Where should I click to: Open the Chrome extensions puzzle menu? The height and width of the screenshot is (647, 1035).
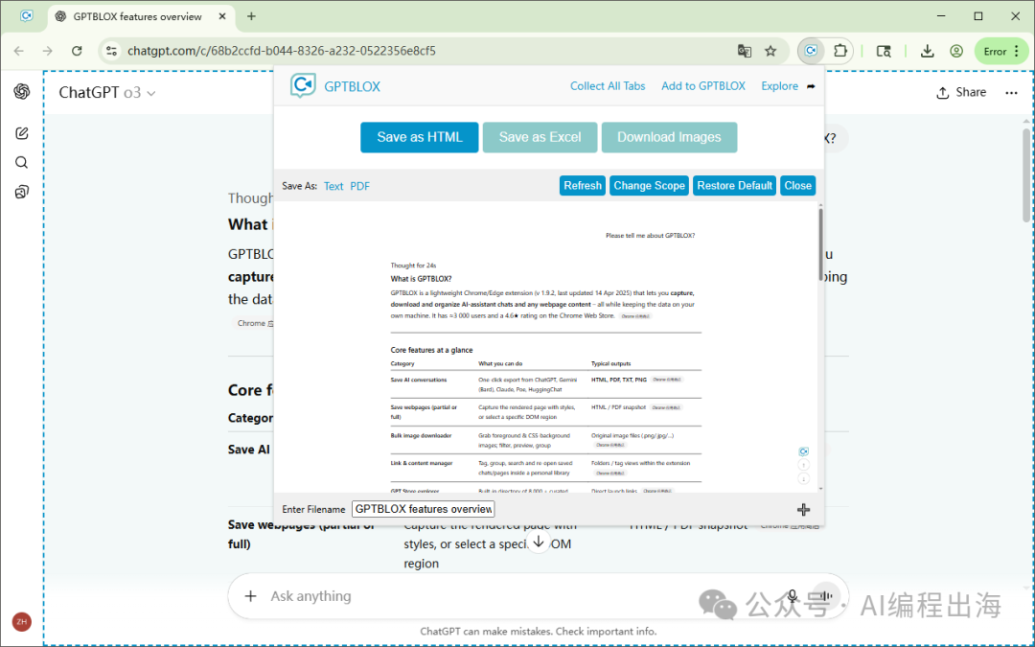pyautogui.click(x=839, y=51)
